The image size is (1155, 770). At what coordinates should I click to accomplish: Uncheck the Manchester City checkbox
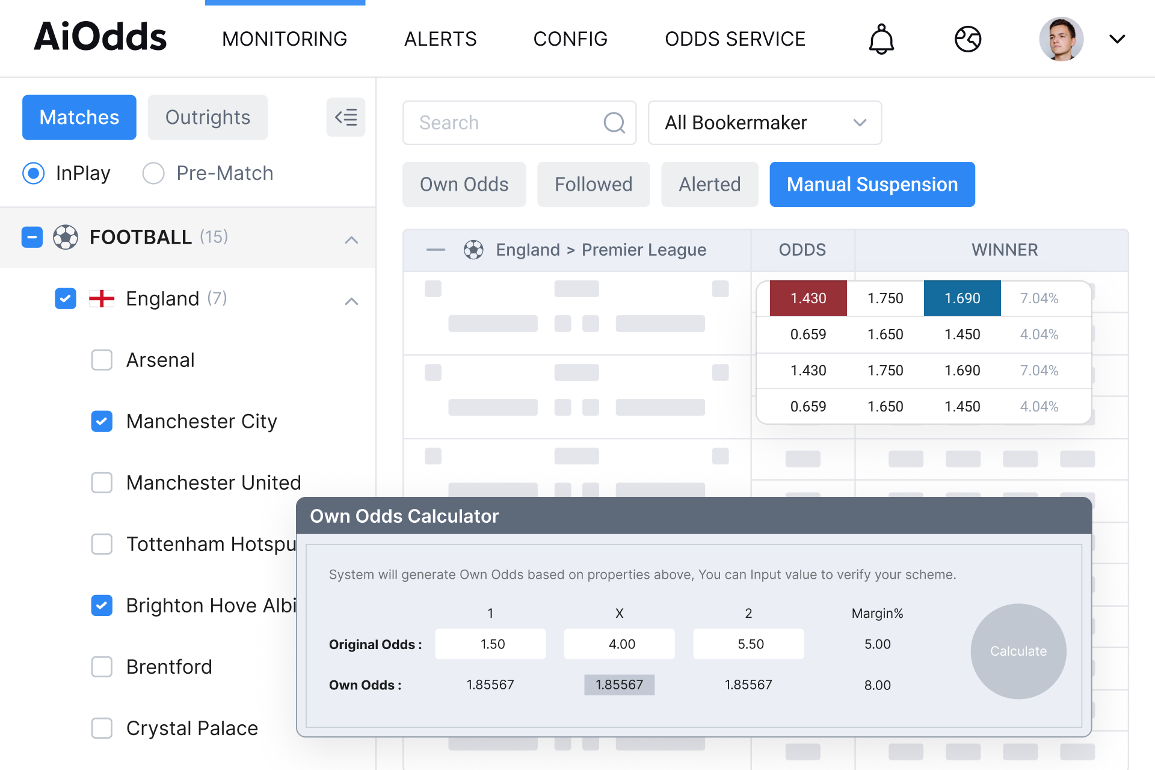(102, 421)
